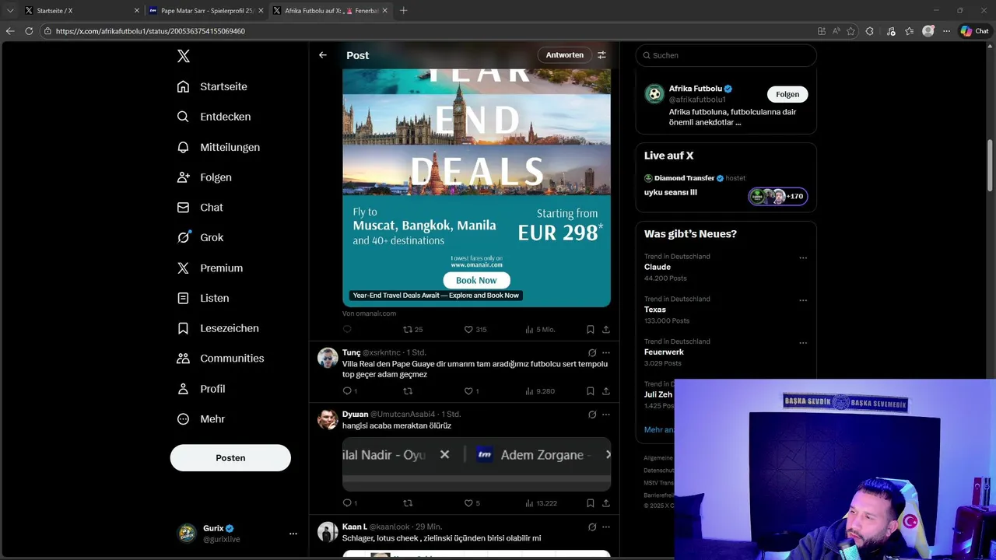This screenshot has height=560, width=996.
Task: Click the X logo in the sidebar
Action: (183, 56)
